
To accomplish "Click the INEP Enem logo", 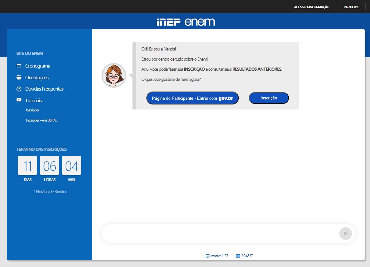I will (185, 22).
